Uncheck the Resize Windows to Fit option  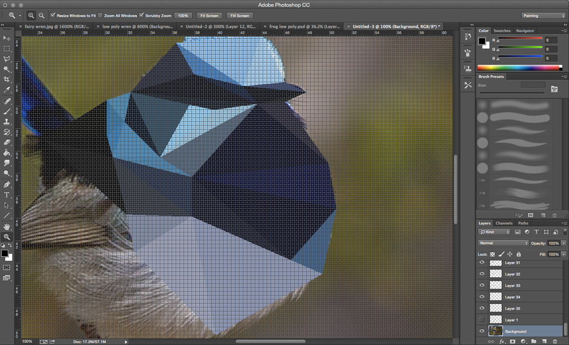53,15
